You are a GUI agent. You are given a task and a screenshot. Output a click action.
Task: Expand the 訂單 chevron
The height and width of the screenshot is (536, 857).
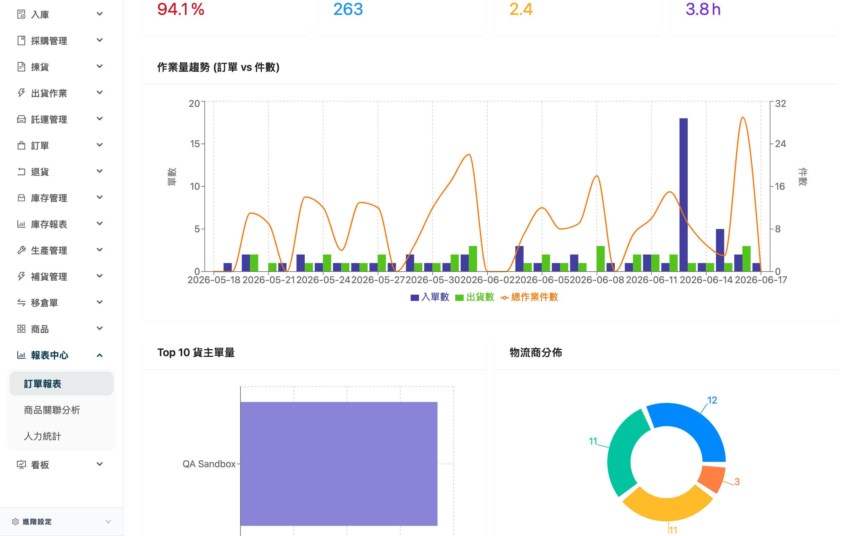tap(100, 145)
